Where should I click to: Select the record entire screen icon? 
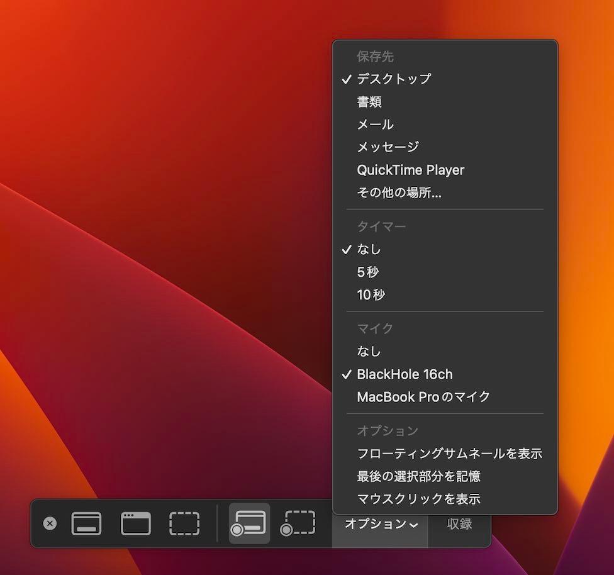click(x=249, y=523)
